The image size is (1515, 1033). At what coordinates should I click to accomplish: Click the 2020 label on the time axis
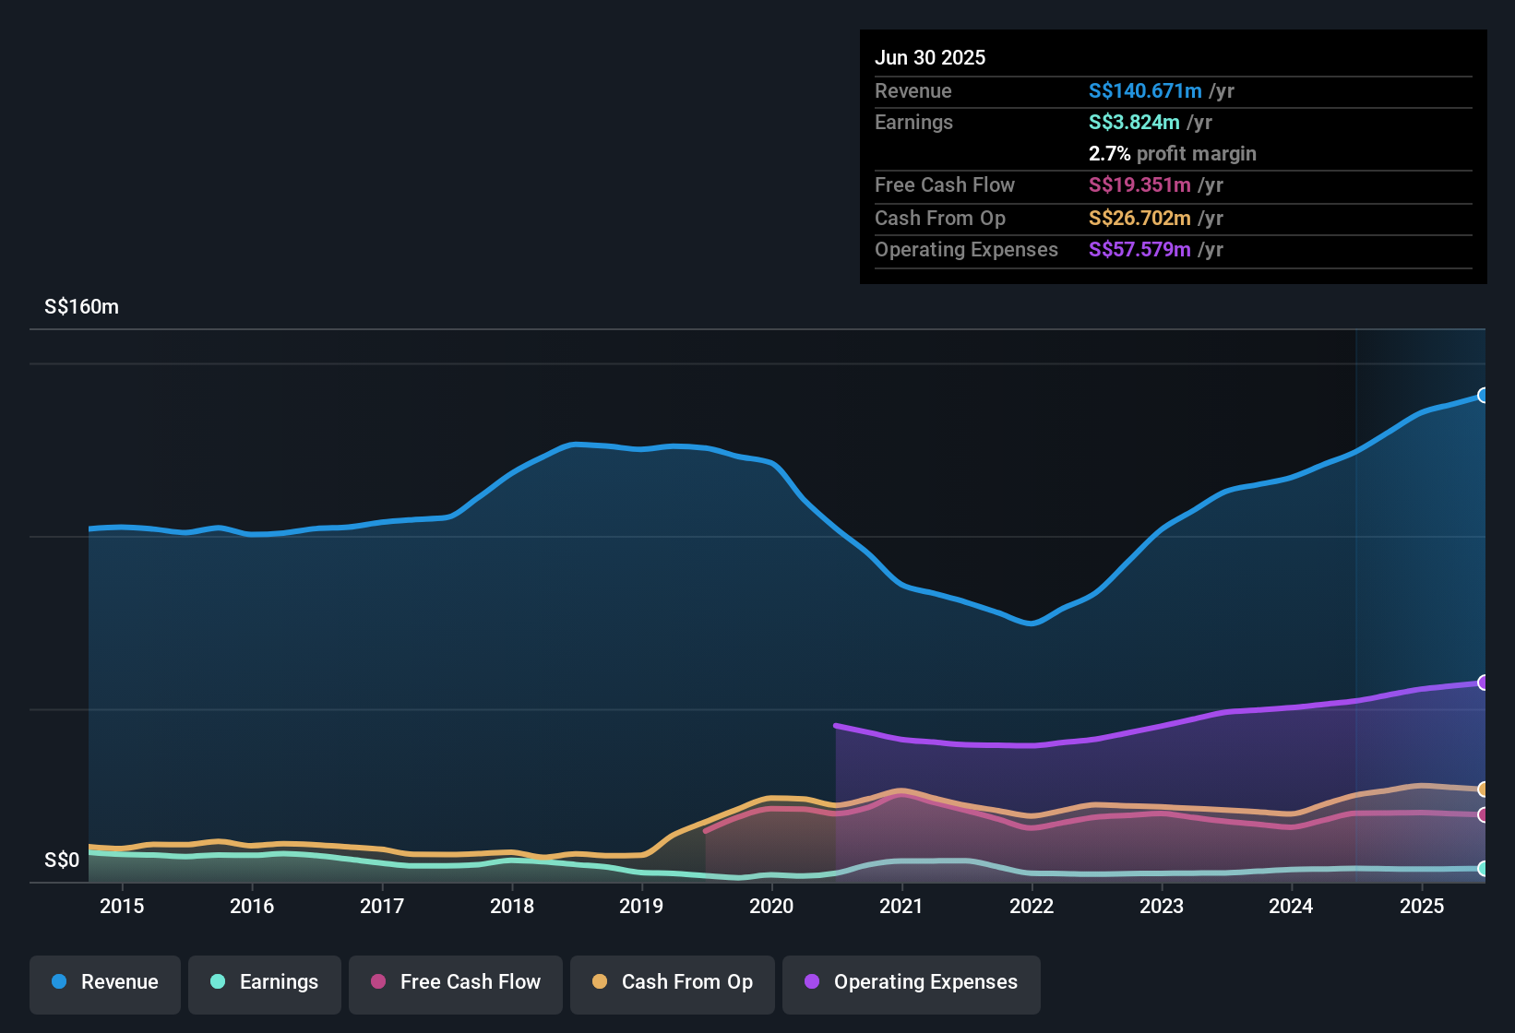[771, 907]
